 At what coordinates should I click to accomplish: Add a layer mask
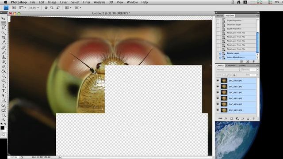[231, 118]
